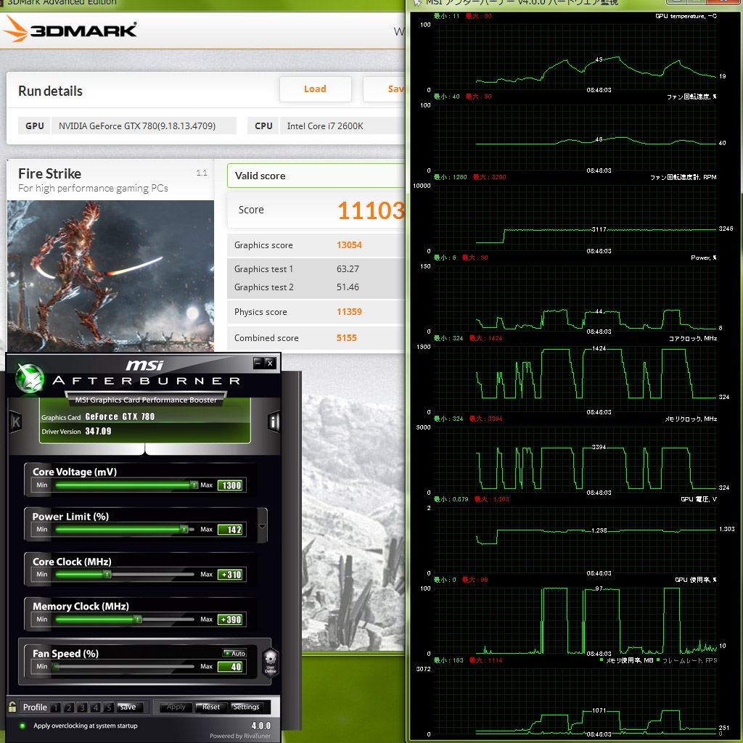Open the Afterburner info button
This screenshot has height=743, width=743.
pyautogui.click(x=274, y=422)
